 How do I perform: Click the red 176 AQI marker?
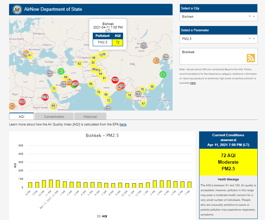(x=45, y=97)
